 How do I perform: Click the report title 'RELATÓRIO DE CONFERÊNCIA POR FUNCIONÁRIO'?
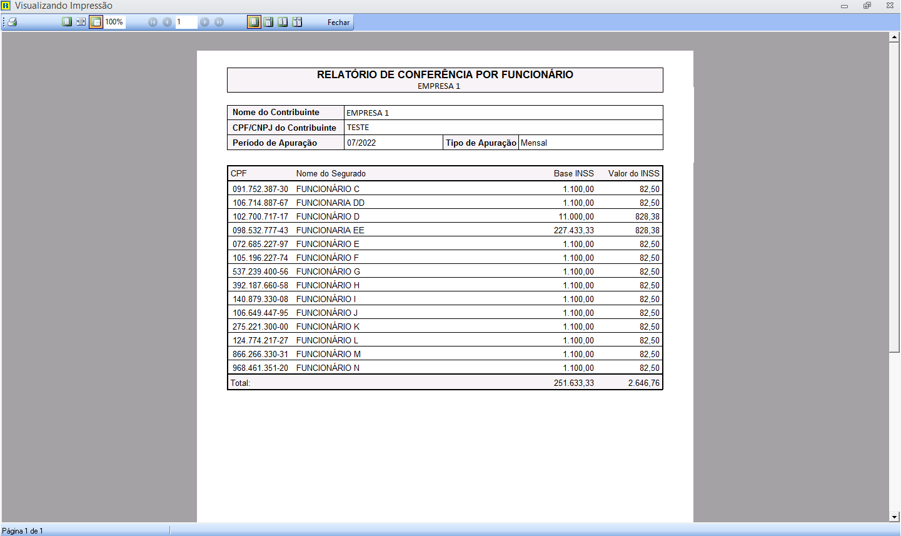(445, 74)
